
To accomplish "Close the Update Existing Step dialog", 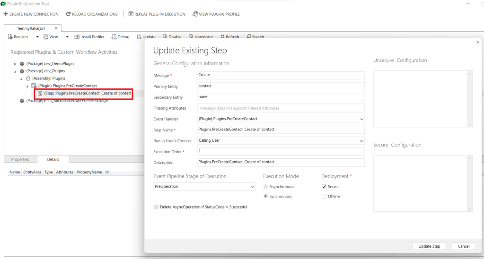I will (x=478, y=42).
